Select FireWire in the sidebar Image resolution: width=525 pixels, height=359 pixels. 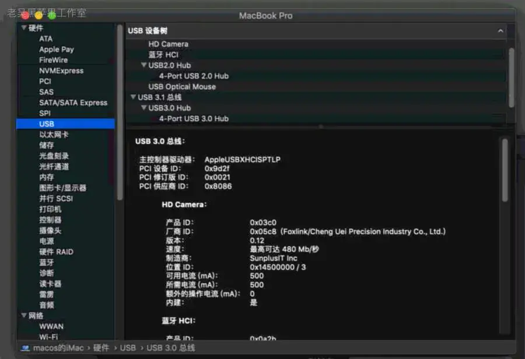coord(53,60)
